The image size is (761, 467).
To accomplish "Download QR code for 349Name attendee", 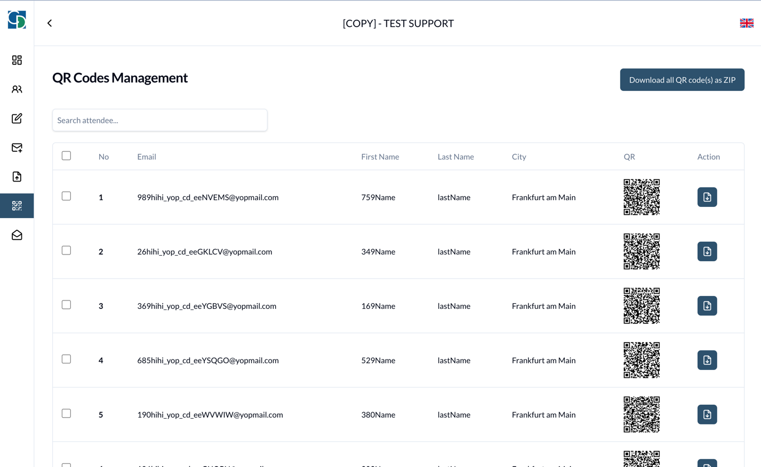I will pos(707,252).
